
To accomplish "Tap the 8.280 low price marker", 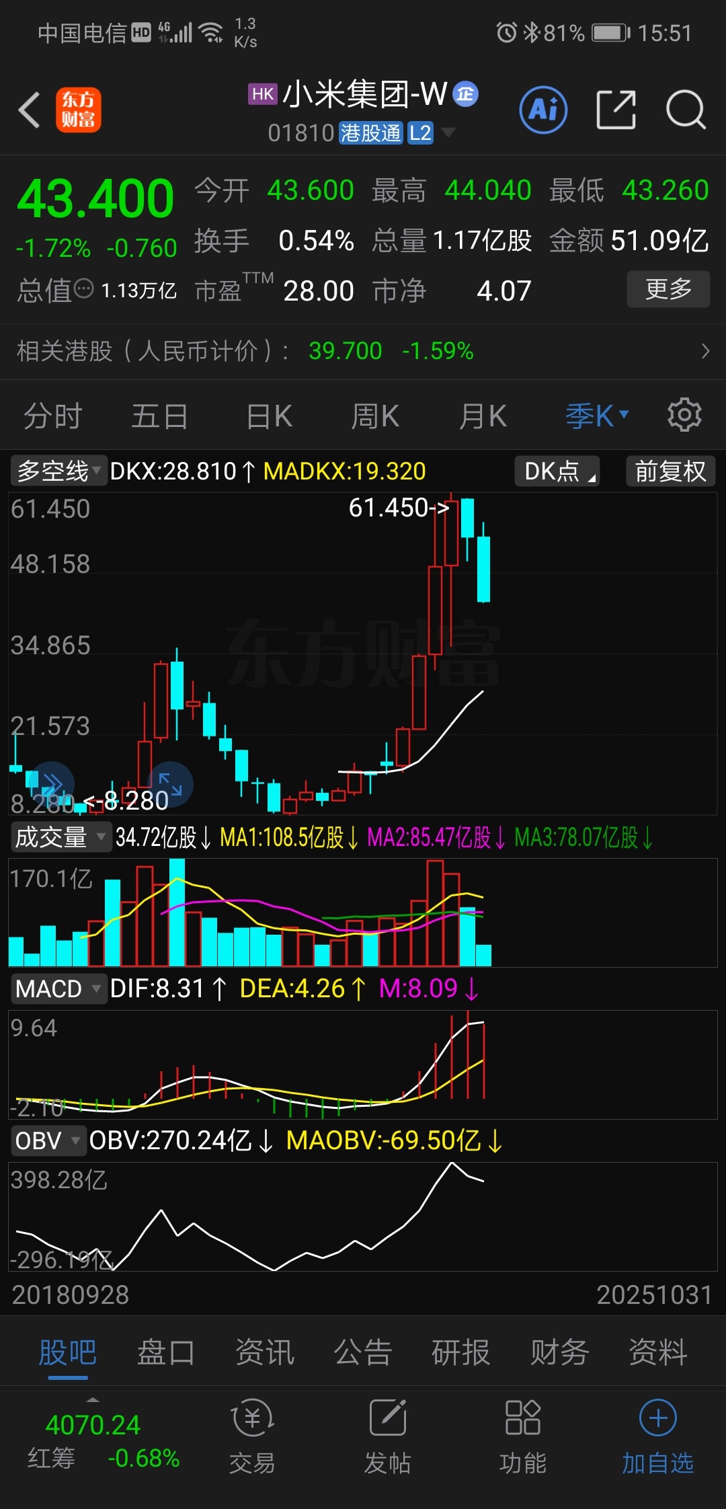I will tap(127, 800).
